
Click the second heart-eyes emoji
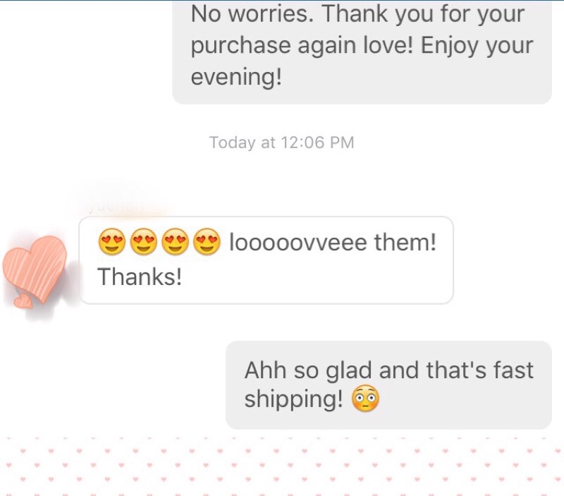pos(144,242)
